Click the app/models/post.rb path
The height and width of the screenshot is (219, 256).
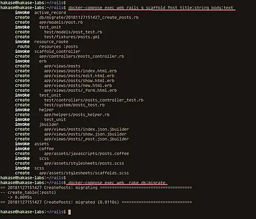coord(61,23)
